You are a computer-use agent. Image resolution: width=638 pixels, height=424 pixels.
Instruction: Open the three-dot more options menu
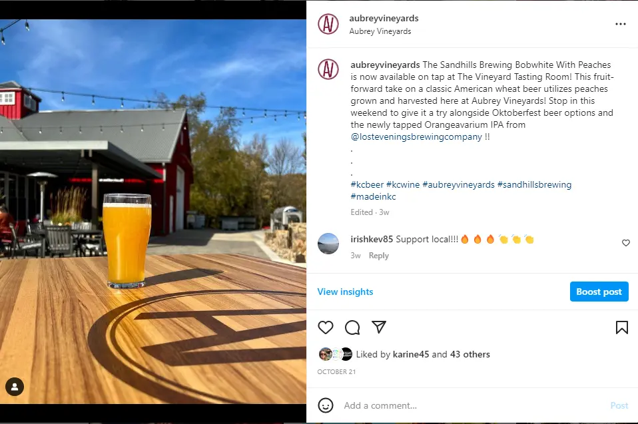621,24
